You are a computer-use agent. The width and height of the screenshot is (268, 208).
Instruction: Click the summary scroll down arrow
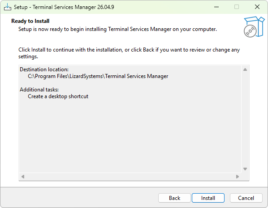pos(245,169)
